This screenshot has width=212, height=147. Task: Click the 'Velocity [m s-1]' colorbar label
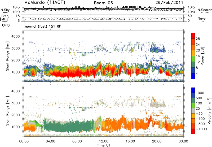point(209,111)
